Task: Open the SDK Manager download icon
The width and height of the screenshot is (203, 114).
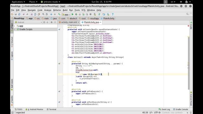Action: [108, 14]
